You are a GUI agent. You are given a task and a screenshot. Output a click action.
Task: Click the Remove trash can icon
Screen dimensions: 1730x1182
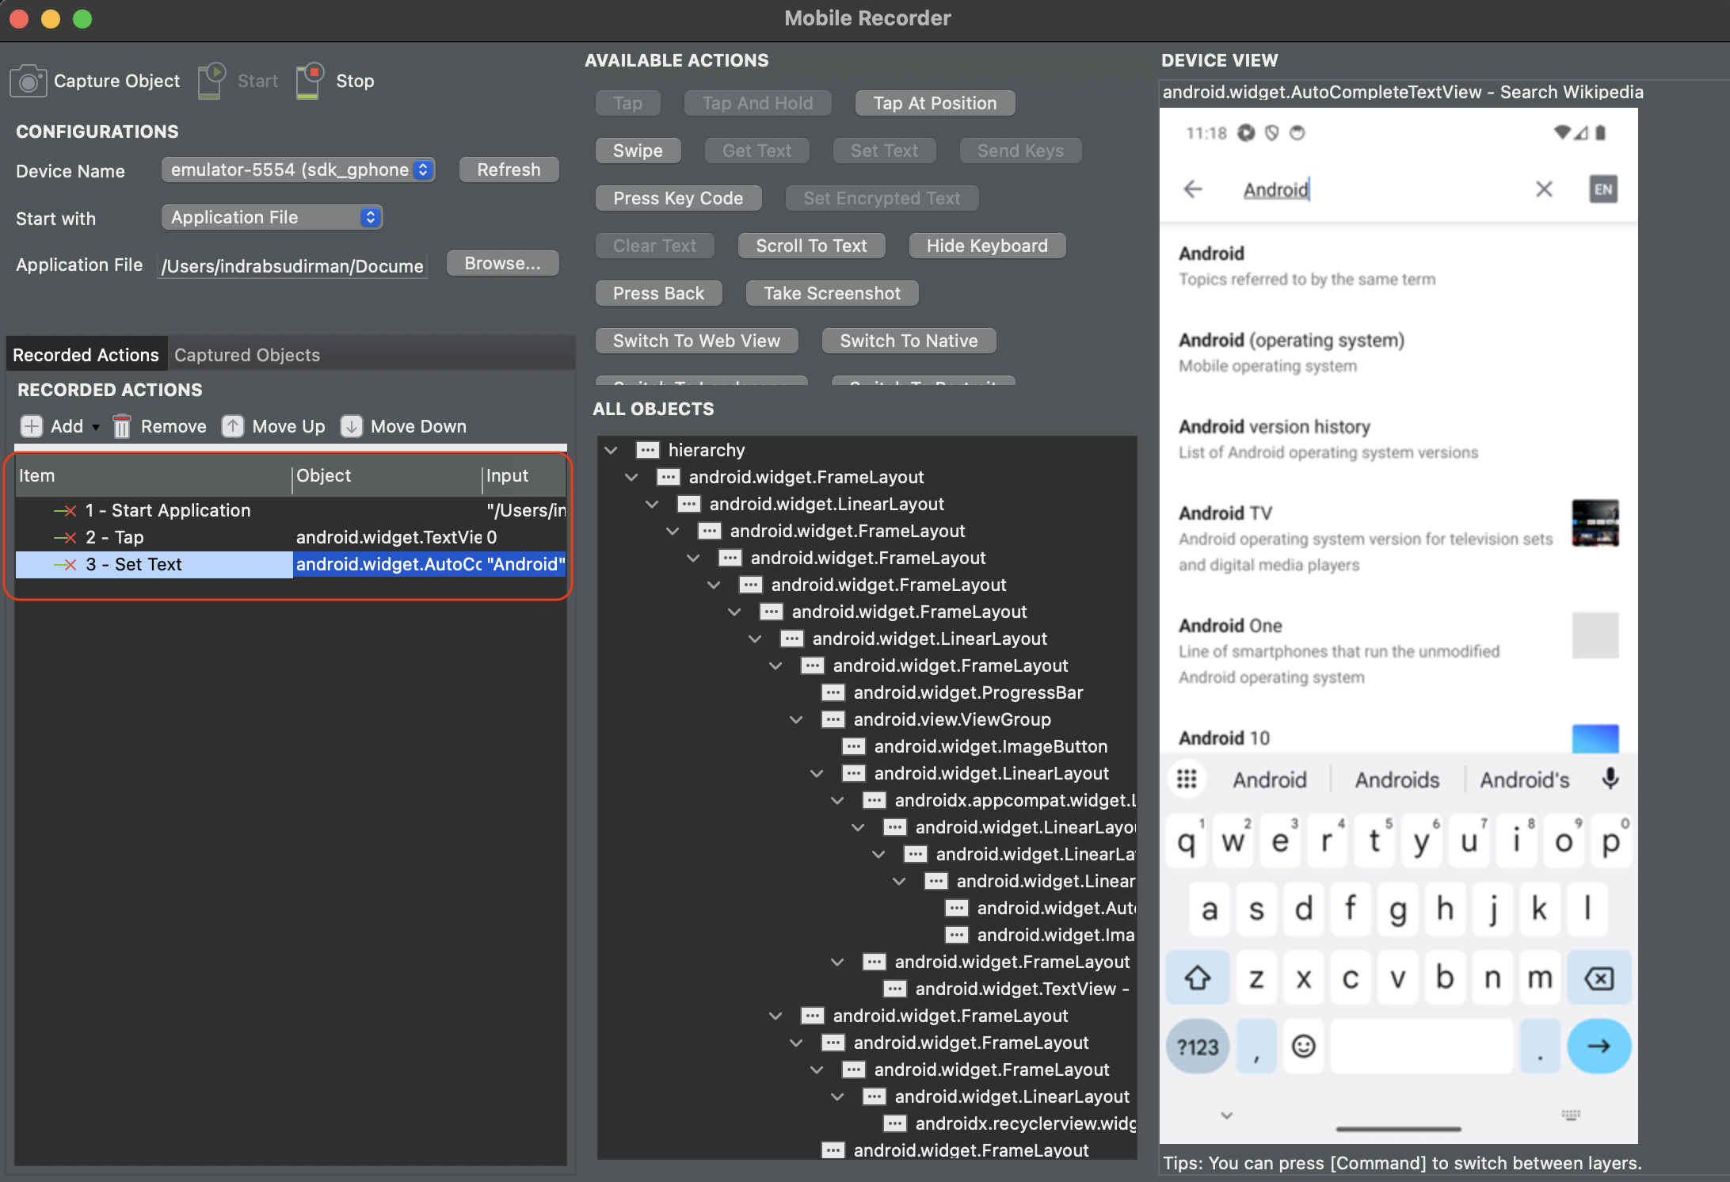click(121, 426)
